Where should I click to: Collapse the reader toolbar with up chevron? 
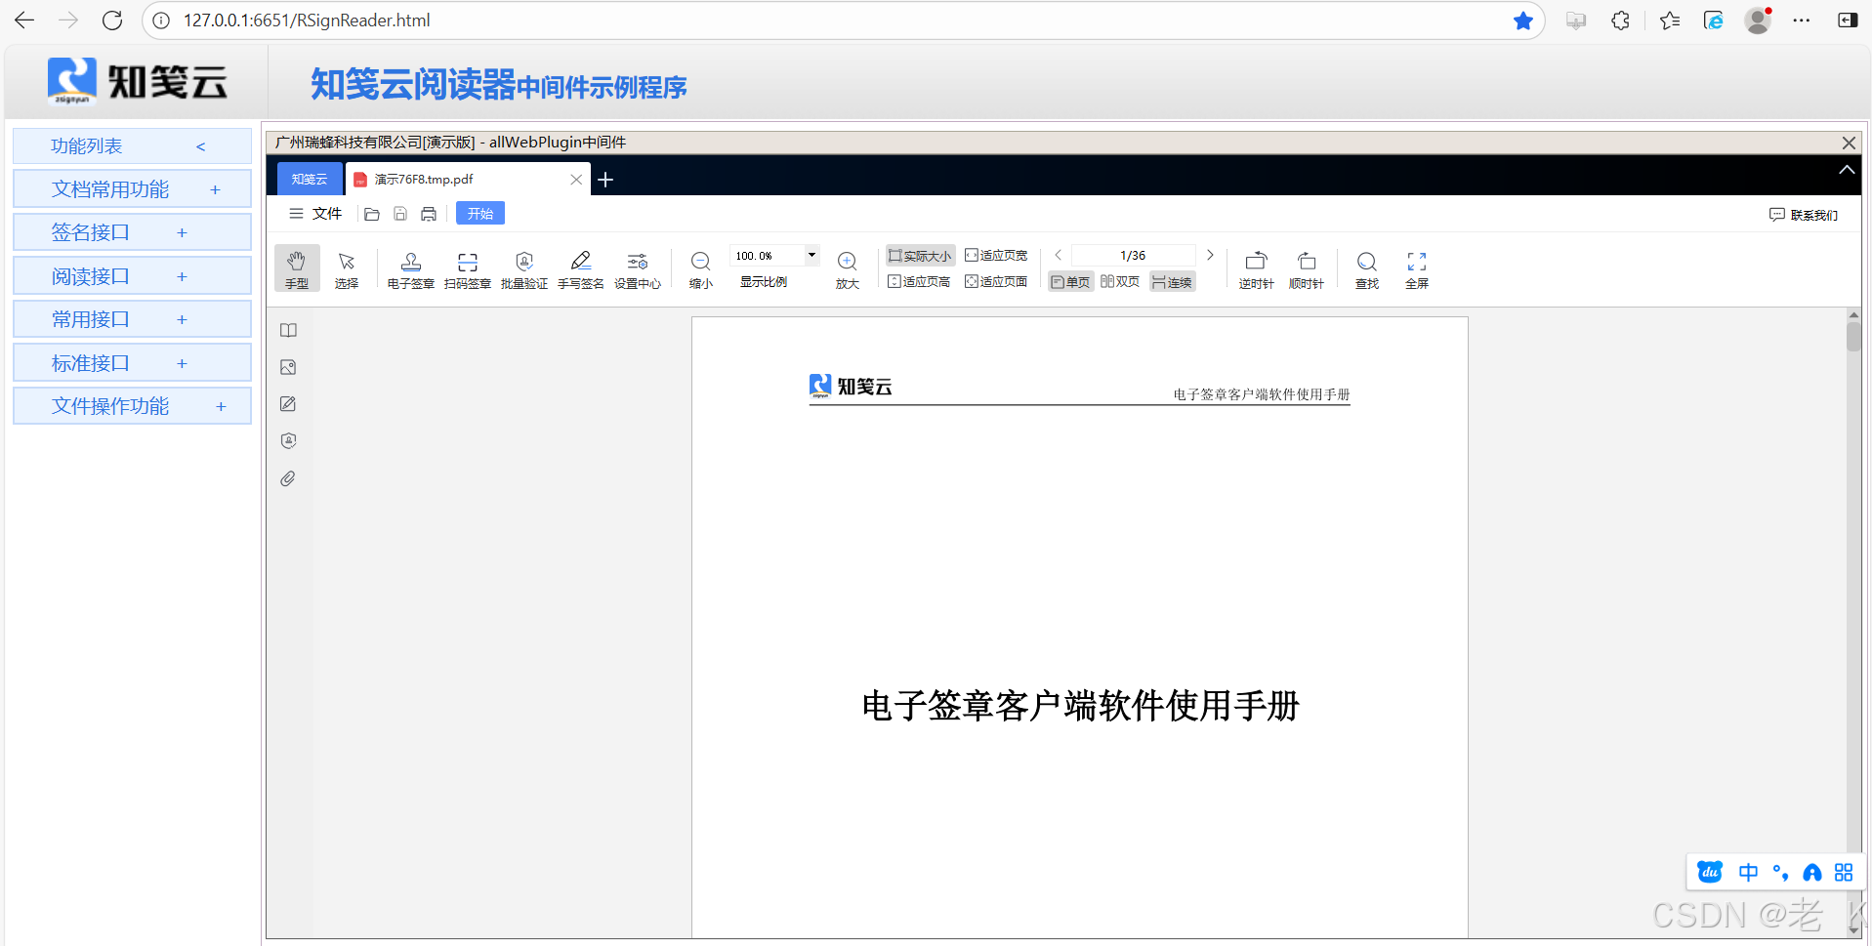pyautogui.click(x=1847, y=170)
